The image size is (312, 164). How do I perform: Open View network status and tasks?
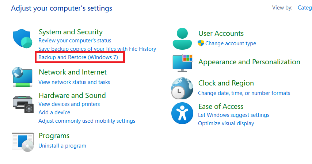pos(74,82)
